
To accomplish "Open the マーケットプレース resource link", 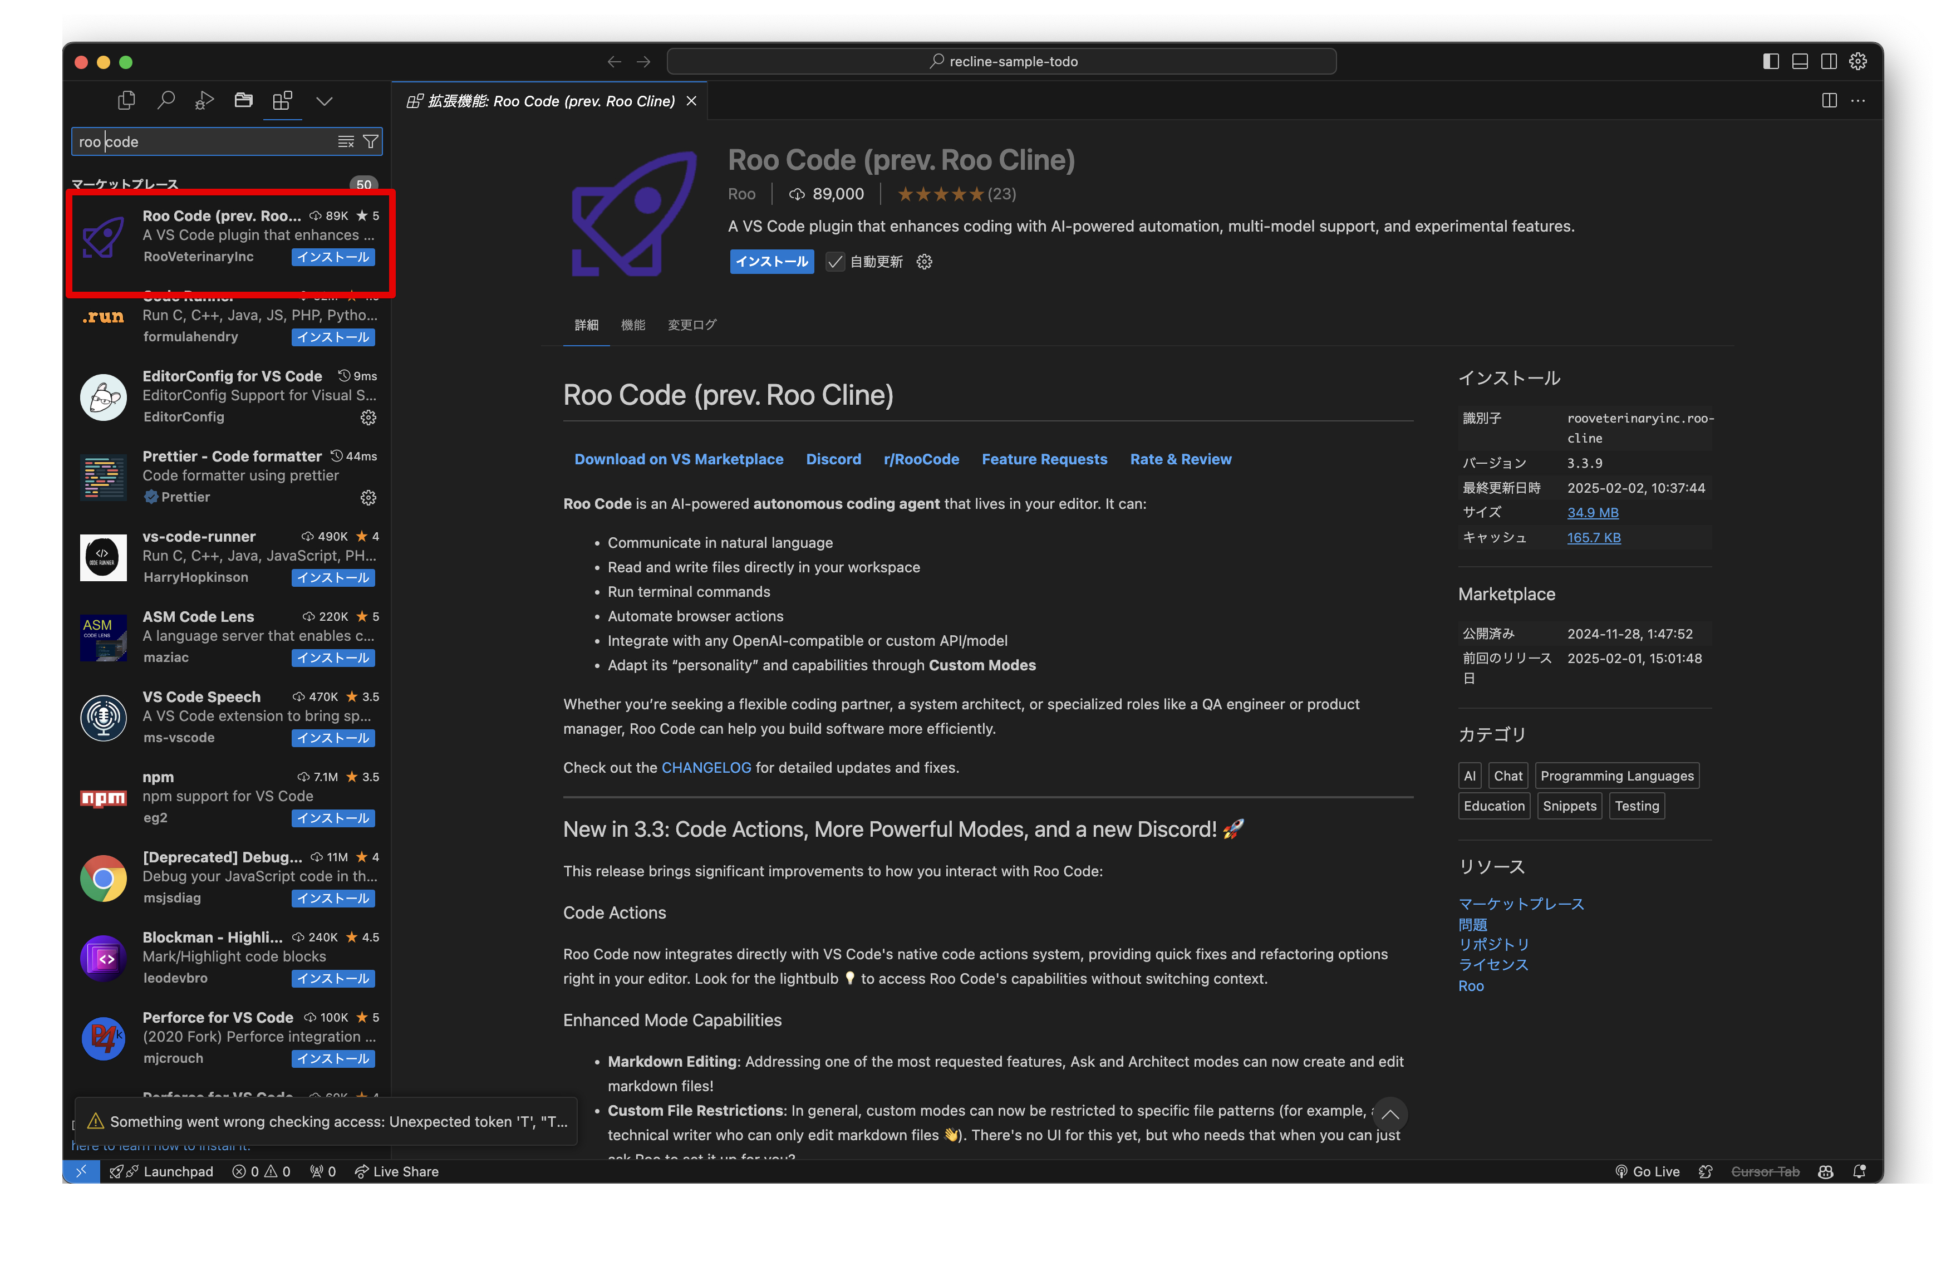I will click(1521, 904).
